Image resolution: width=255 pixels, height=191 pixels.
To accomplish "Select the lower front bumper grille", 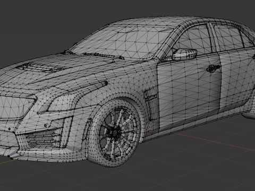I will tap(44, 137).
